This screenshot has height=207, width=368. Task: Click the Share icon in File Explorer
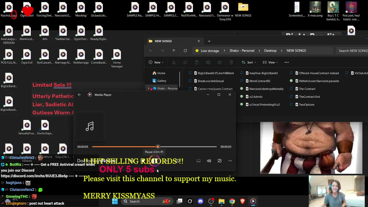pyautogui.click(x=220, y=62)
